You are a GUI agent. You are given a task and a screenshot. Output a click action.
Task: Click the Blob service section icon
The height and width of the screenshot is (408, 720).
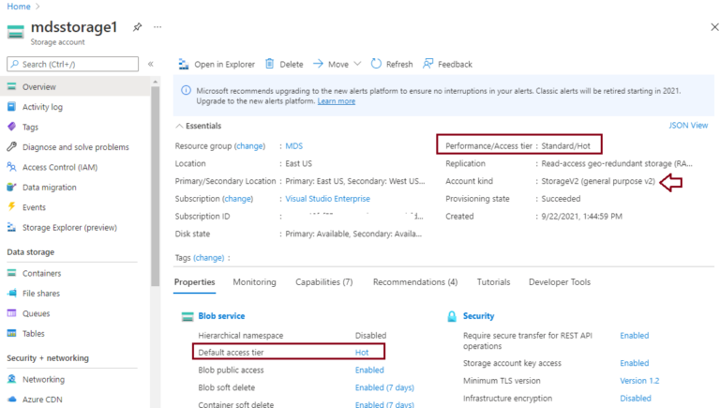point(187,316)
